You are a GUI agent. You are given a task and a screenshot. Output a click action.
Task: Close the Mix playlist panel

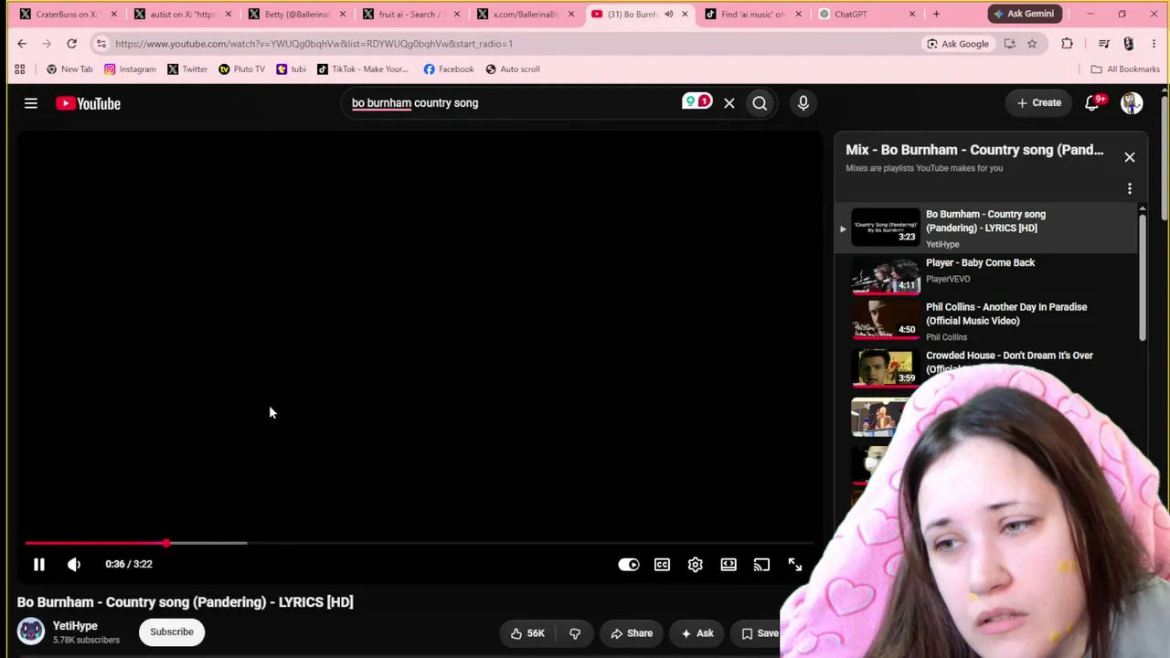[x=1130, y=157]
